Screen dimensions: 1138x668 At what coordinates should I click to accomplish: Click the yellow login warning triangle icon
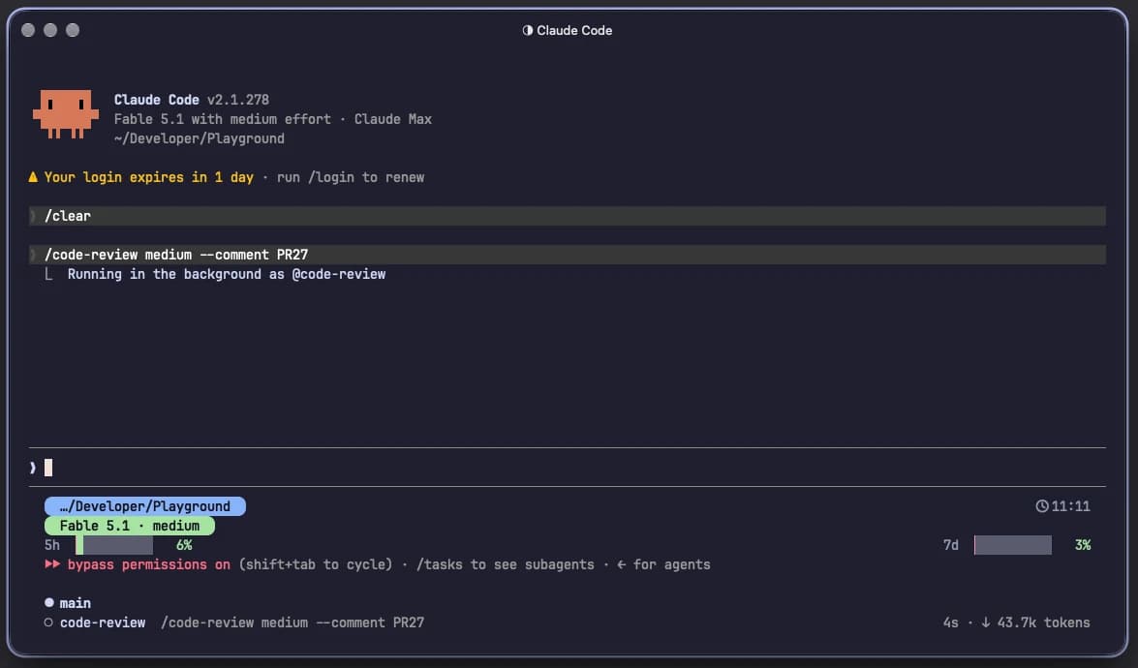(33, 177)
